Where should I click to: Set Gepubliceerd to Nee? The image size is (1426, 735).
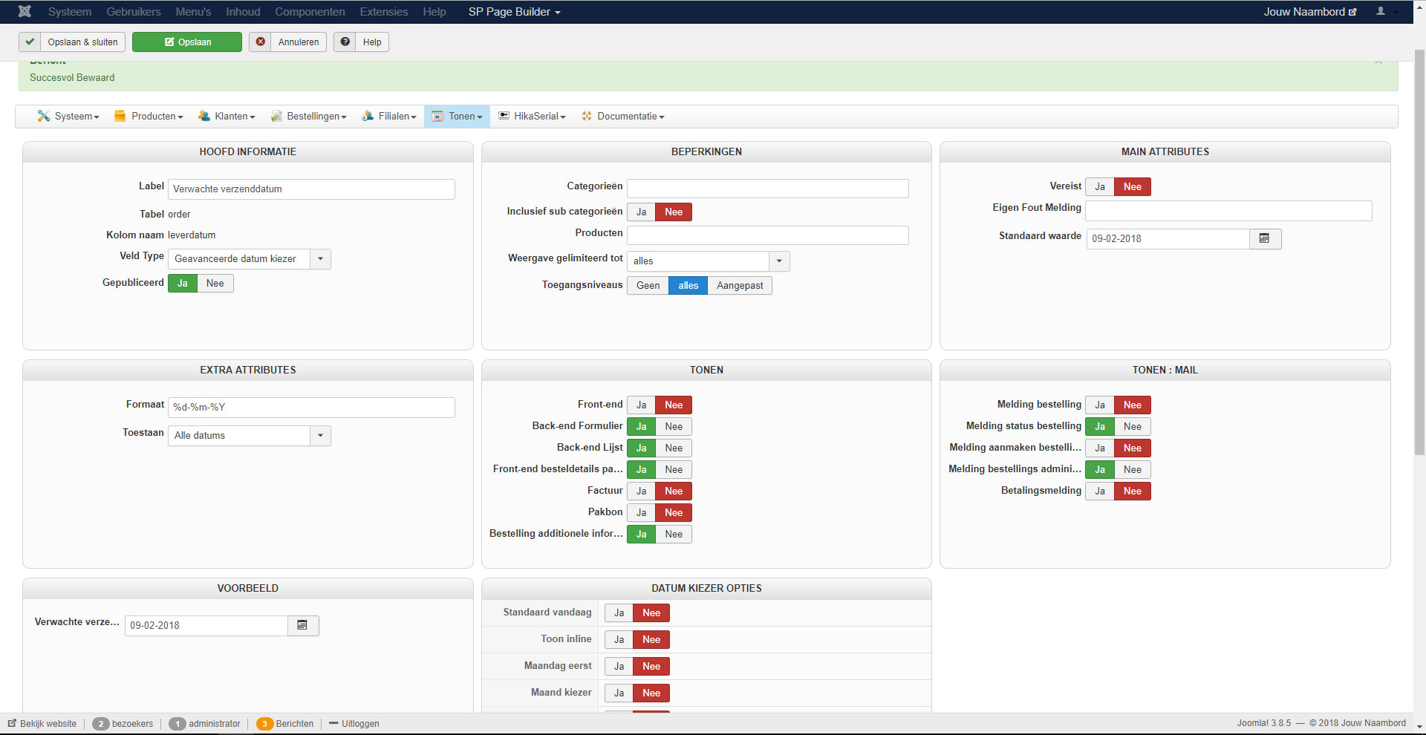(x=215, y=283)
